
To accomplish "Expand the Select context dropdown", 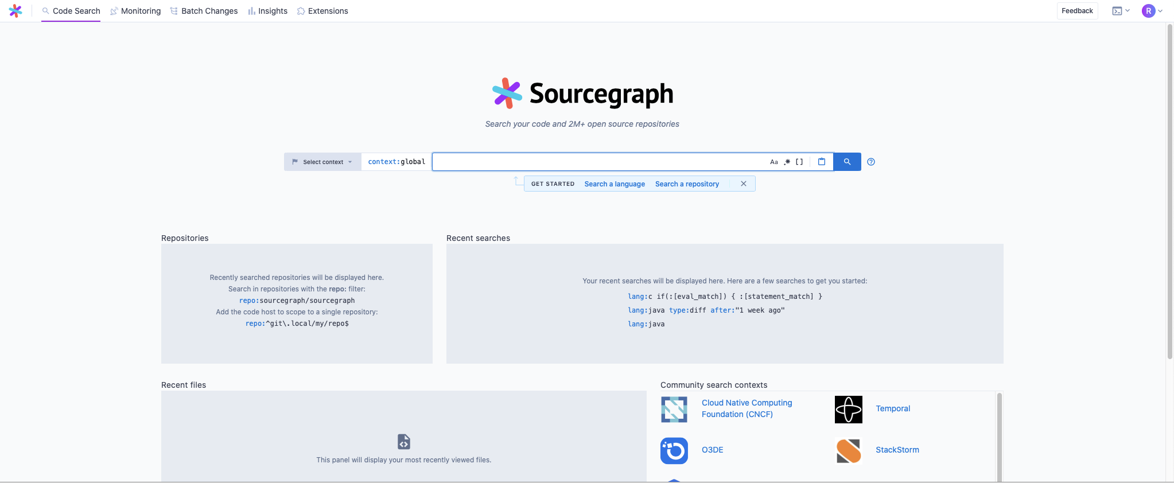I will click(322, 162).
